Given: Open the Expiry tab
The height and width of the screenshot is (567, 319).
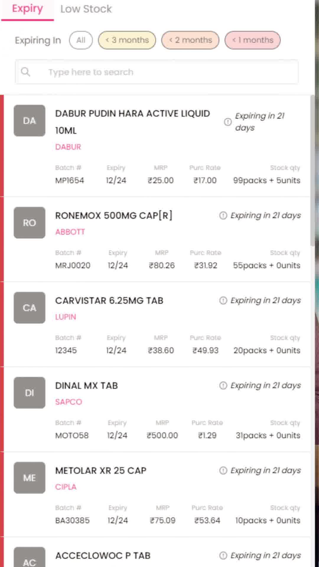Looking at the screenshot, I should click(x=27, y=9).
